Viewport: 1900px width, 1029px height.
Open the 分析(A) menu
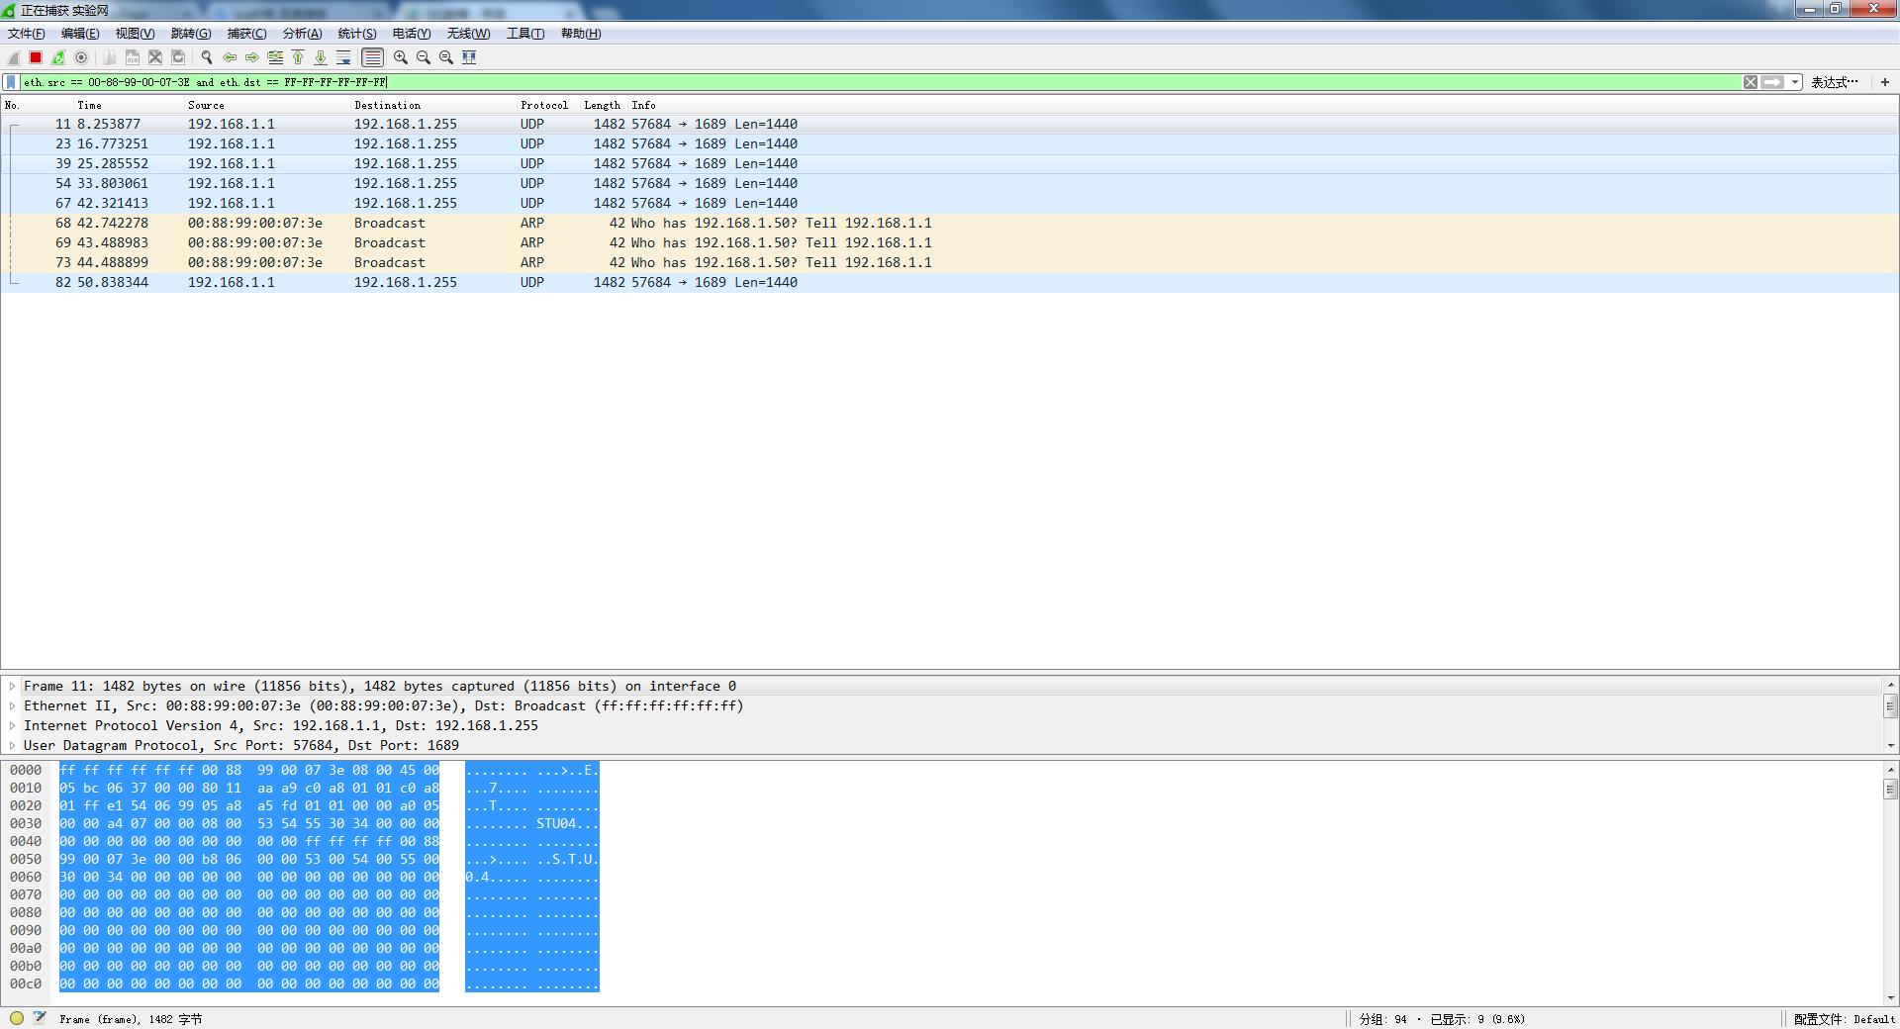tap(302, 34)
